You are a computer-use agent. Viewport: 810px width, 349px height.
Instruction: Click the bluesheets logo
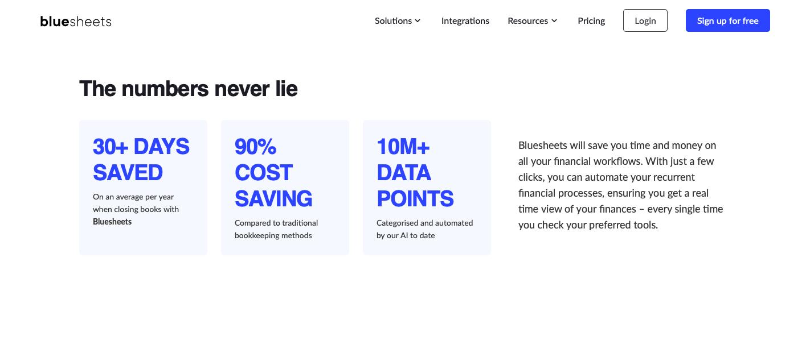pos(76,22)
